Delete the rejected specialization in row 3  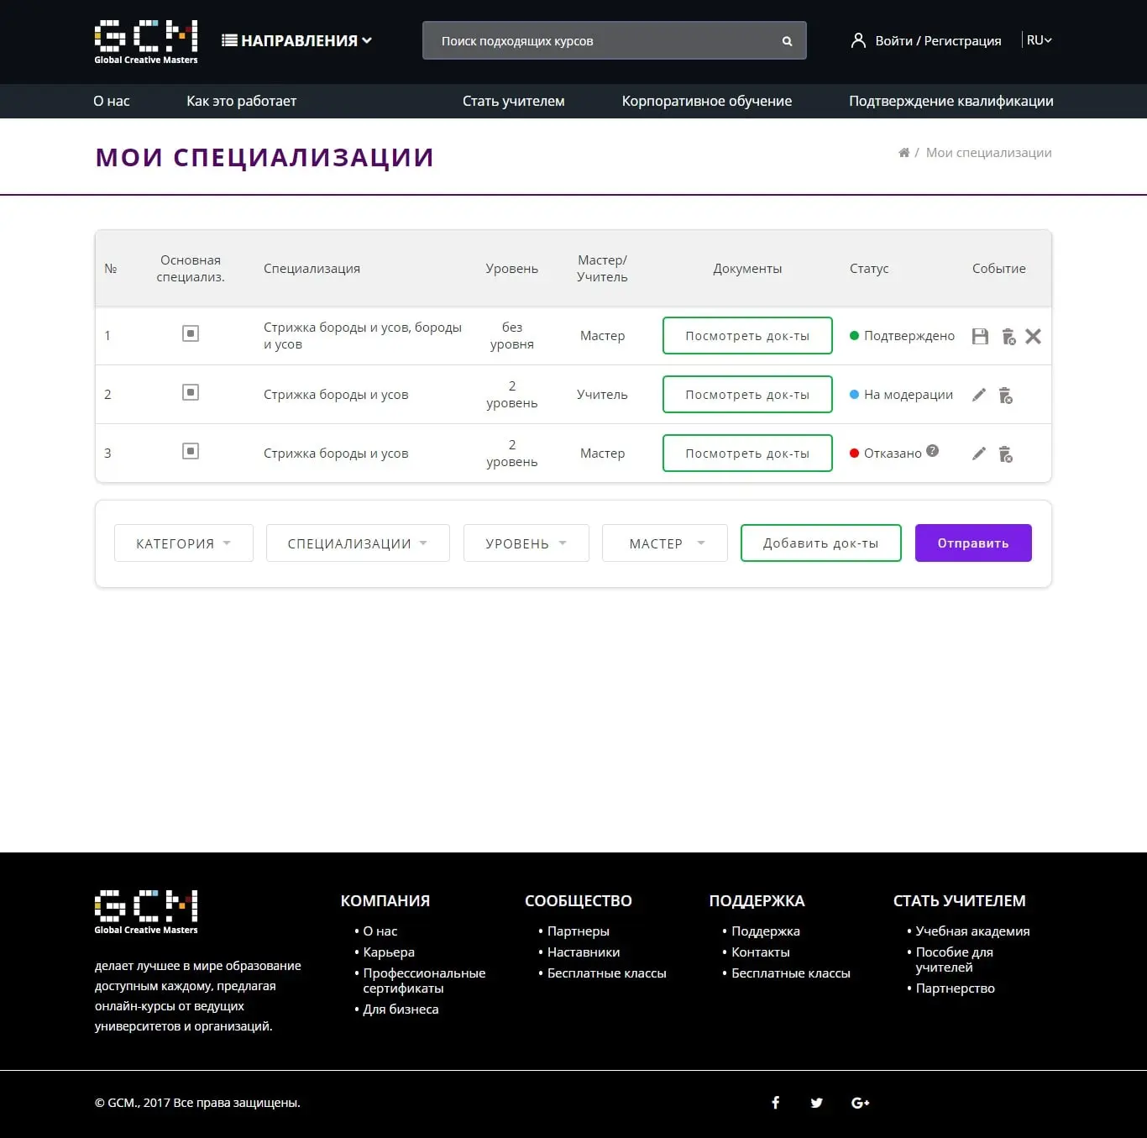pyautogui.click(x=1006, y=454)
